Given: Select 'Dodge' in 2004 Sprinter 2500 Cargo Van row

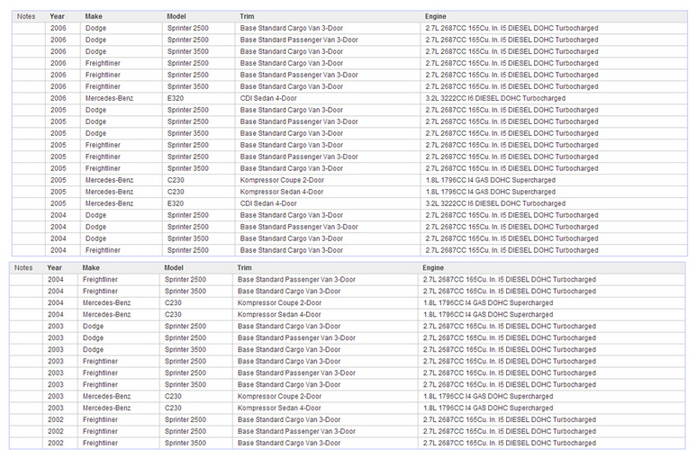Looking at the screenshot, I should pos(95,215).
